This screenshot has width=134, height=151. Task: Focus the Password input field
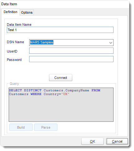click(x=71, y=59)
